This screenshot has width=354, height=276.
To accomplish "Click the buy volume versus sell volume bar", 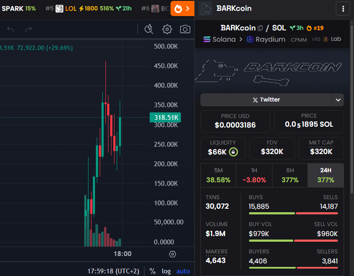I will click(293, 241).
